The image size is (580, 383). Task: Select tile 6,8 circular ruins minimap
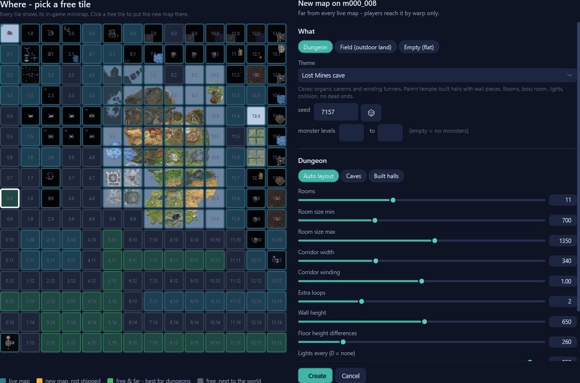pos(132,198)
